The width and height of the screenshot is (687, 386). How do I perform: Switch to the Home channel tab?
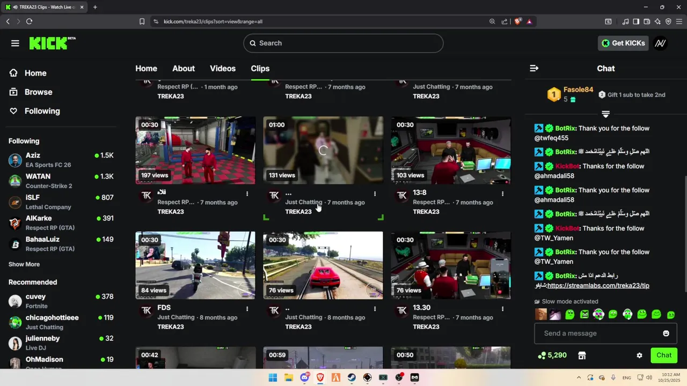coord(146,69)
